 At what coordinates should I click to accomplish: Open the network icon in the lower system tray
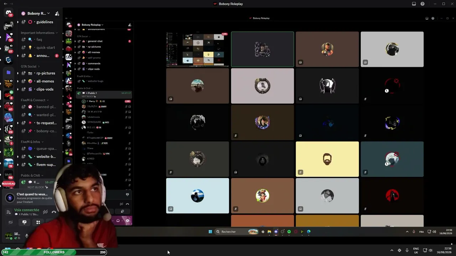coord(425,250)
